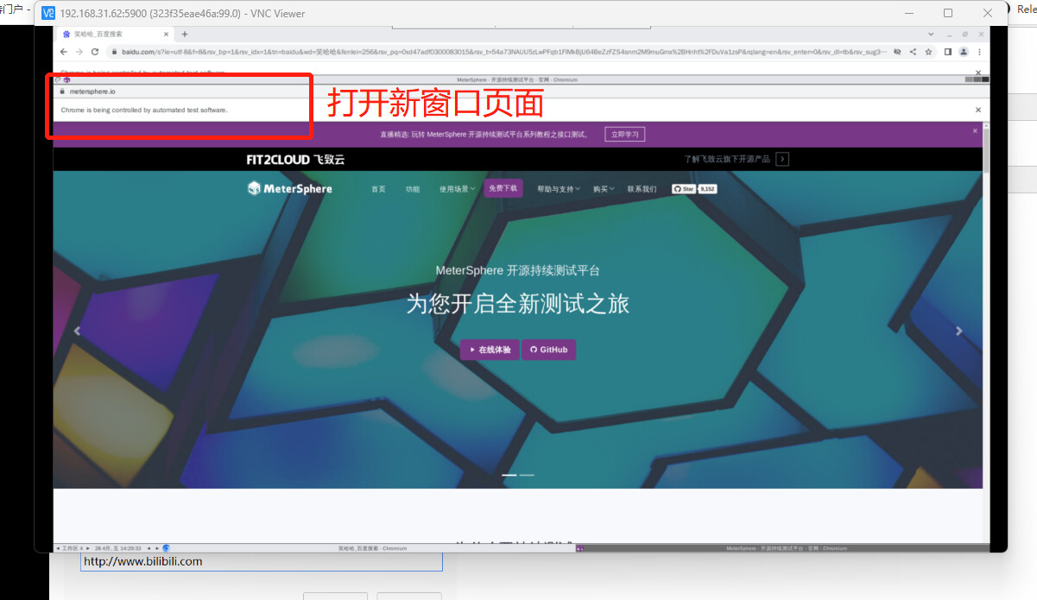This screenshot has height=600, width=1037.
Task: Open a new Chrome tab with plus
Action: tap(184, 35)
